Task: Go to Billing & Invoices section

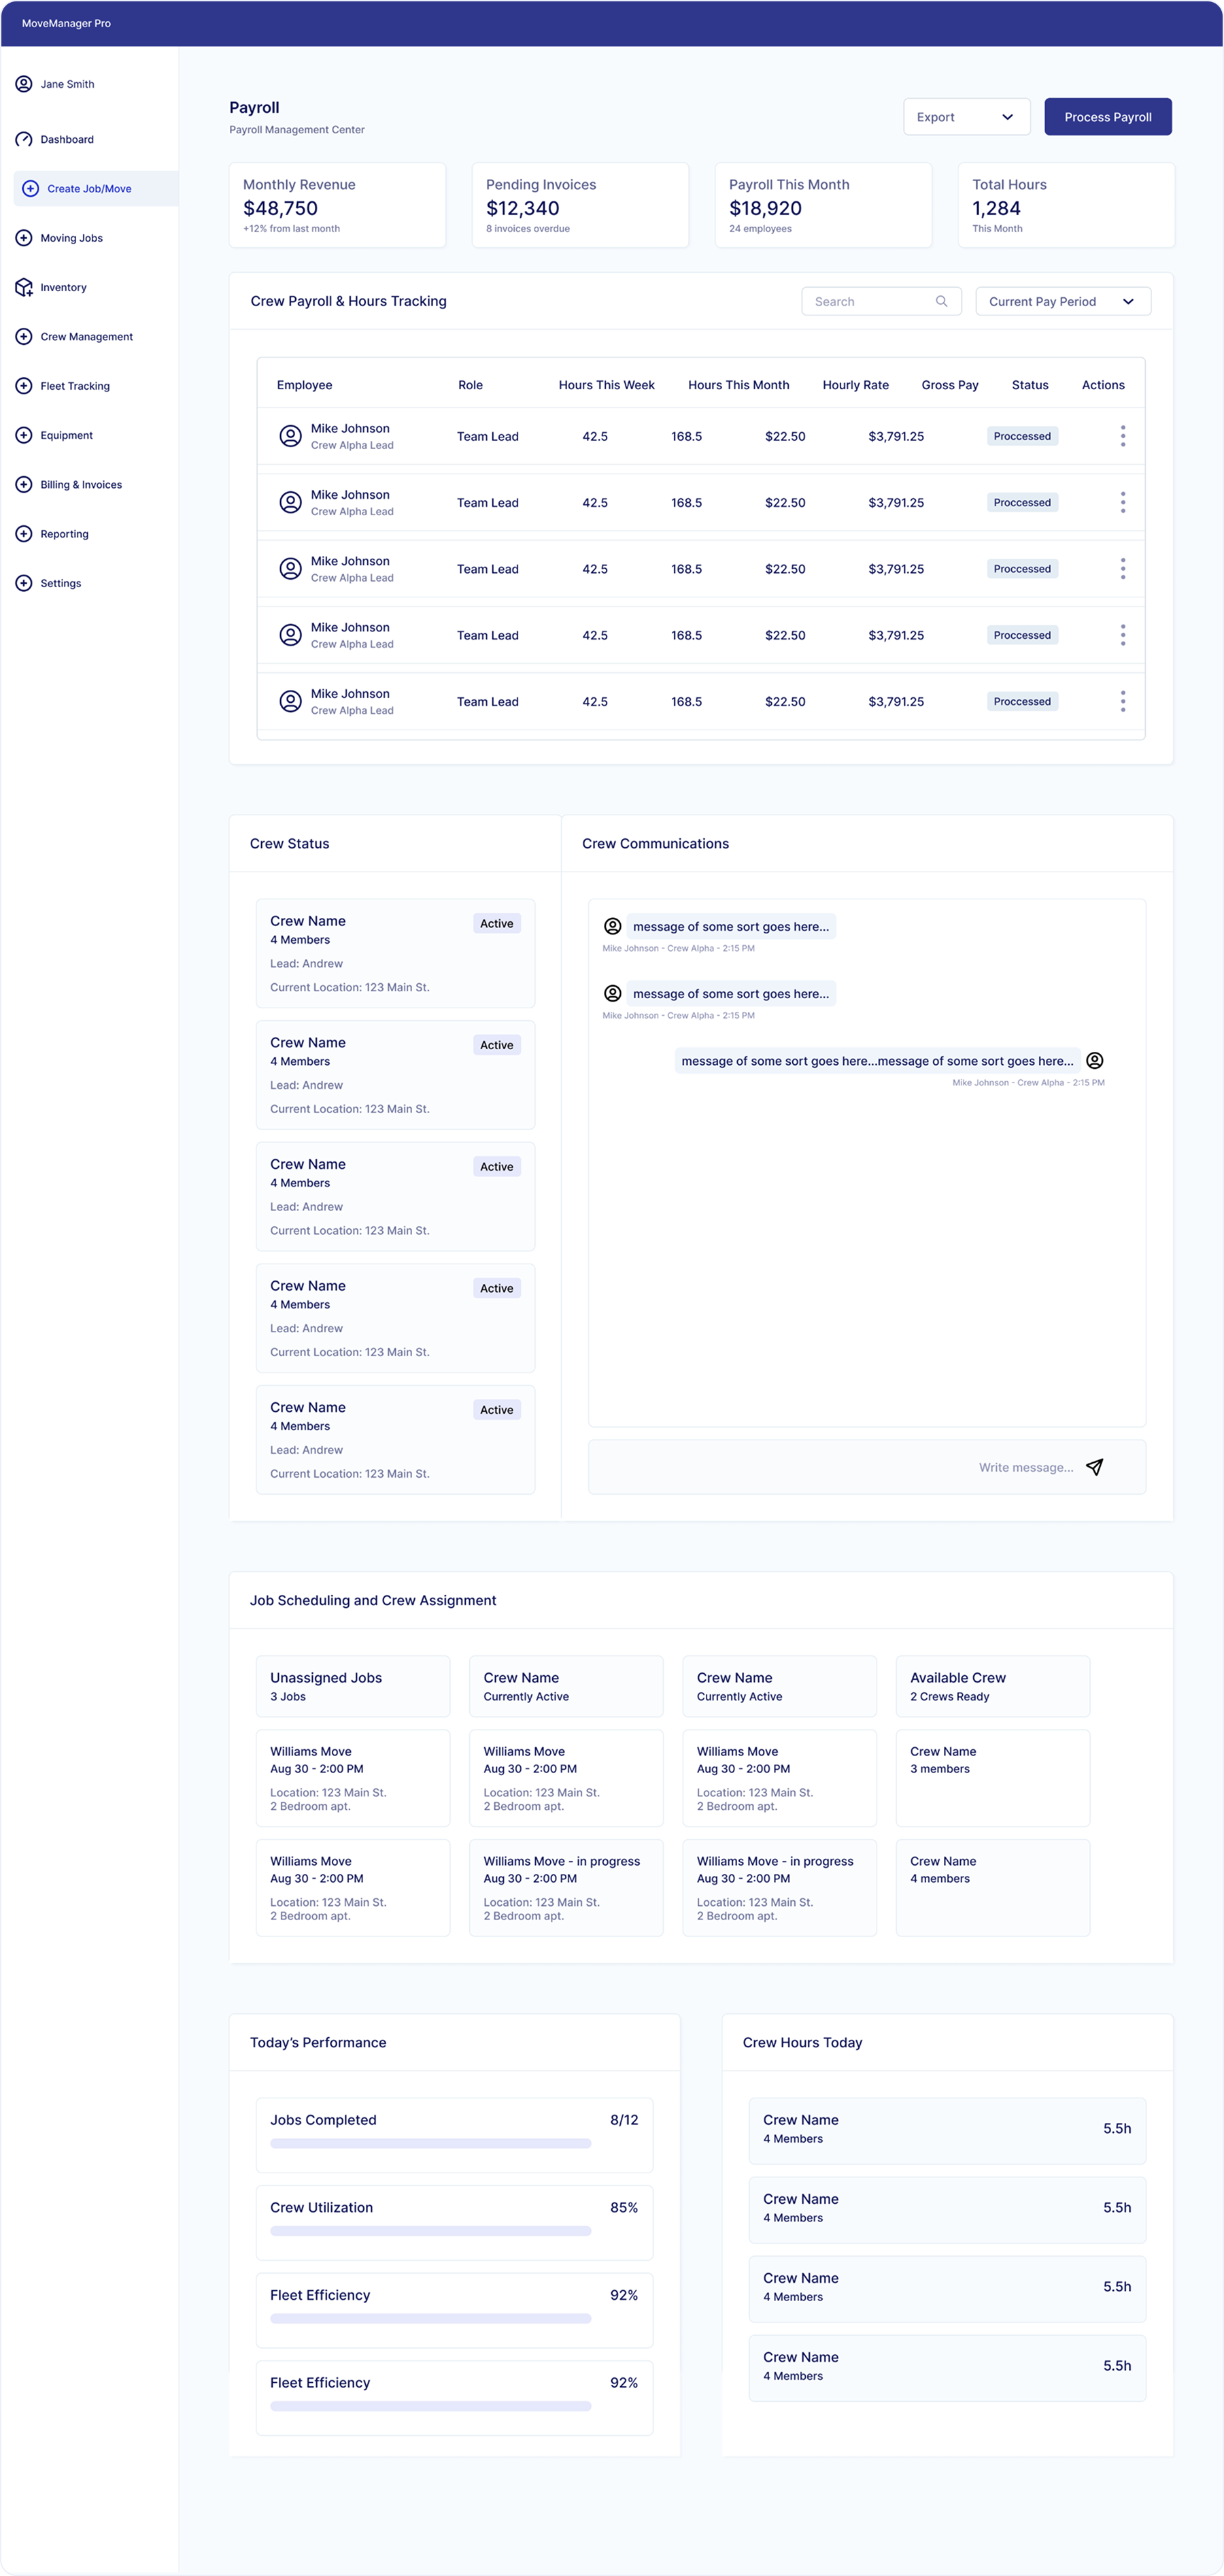Action: click(81, 485)
